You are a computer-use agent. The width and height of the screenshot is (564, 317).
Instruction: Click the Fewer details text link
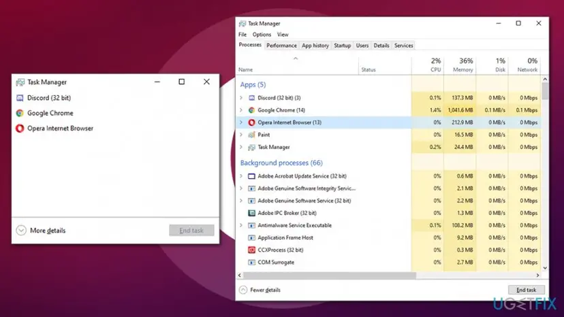265,290
